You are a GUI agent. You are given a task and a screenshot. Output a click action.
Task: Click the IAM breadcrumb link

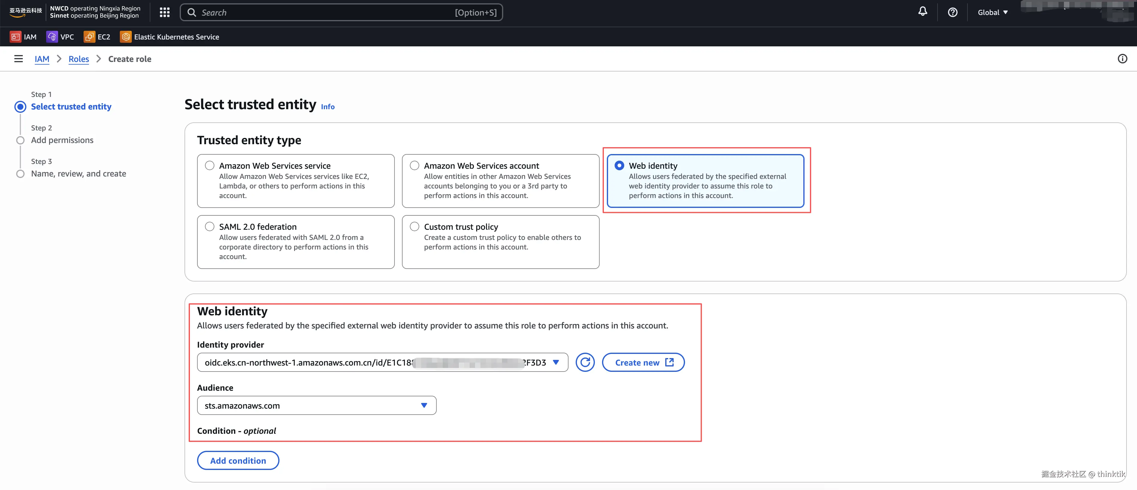point(42,59)
